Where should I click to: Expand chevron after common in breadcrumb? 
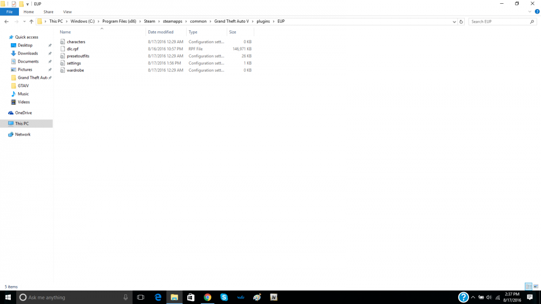coord(210,22)
